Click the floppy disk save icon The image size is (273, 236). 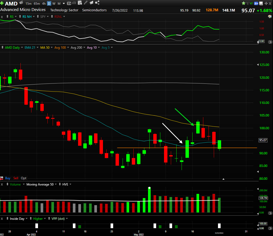pos(261,3)
